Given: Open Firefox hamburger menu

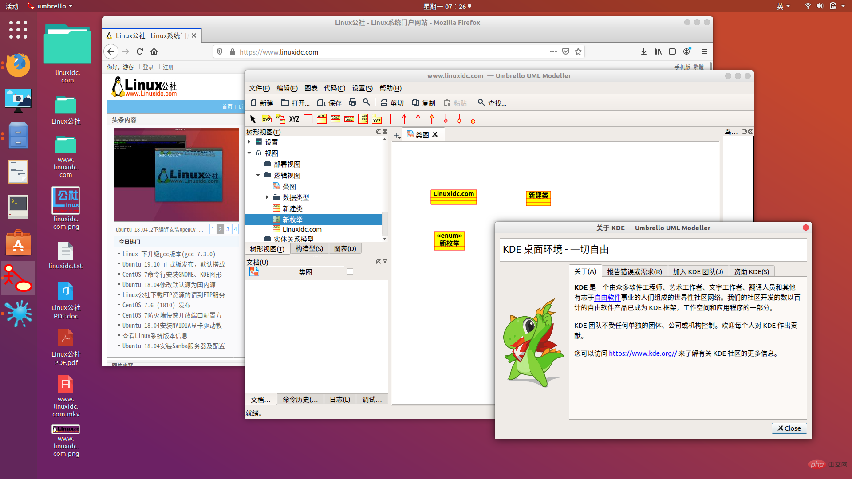Looking at the screenshot, I should pos(704,51).
